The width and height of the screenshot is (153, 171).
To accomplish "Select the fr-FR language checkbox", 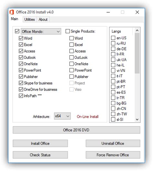I will [113, 54].
